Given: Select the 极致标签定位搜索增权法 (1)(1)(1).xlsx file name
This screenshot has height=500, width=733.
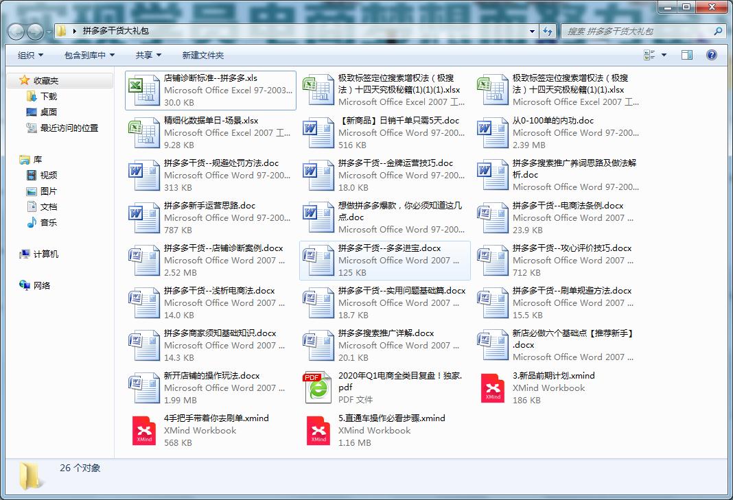Looking at the screenshot, I should coord(399,84).
